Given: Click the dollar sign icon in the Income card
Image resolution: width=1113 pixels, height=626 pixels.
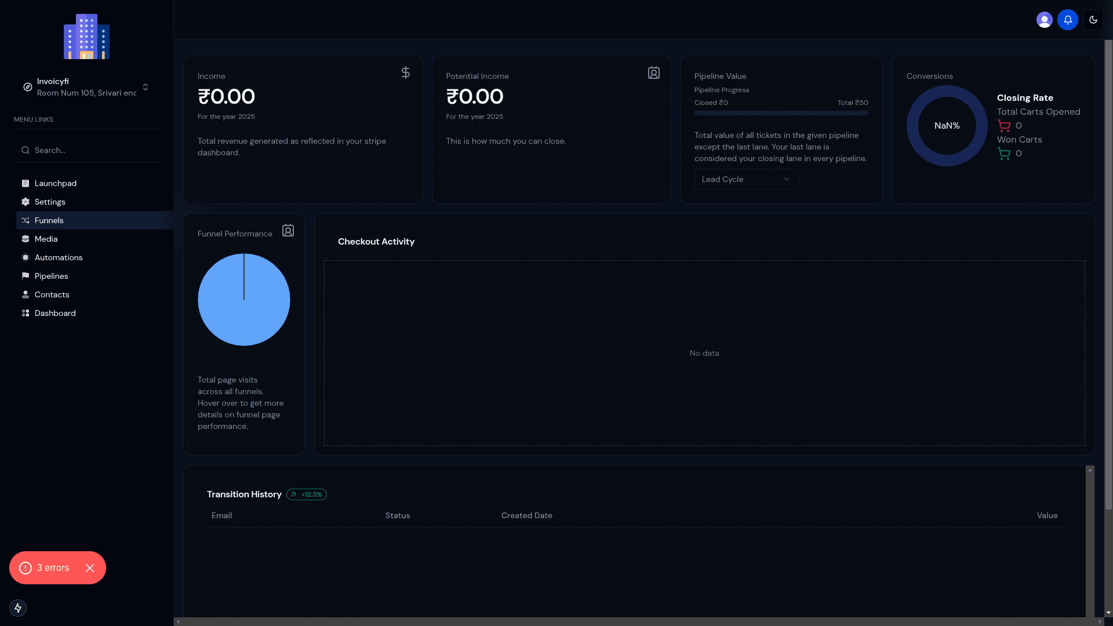Looking at the screenshot, I should [x=406, y=72].
